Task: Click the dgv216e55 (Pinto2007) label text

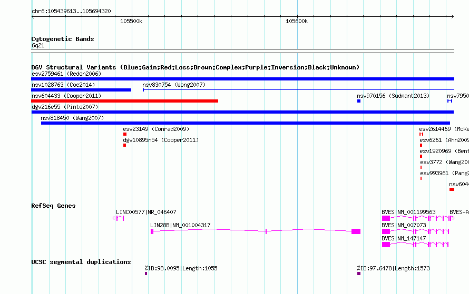Action: (65, 107)
